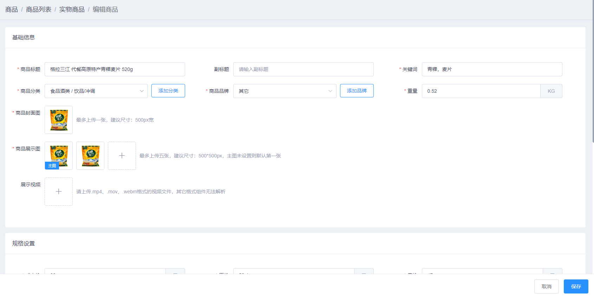Navigate to 商品列表 breadcrumb link
The height and width of the screenshot is (297, 594).
[x=39, y=9]
